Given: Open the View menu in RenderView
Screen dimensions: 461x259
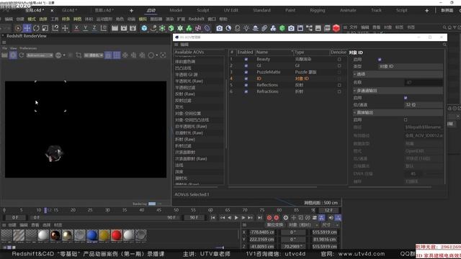Looking at the screenshot, I should [x=14, y=48].
